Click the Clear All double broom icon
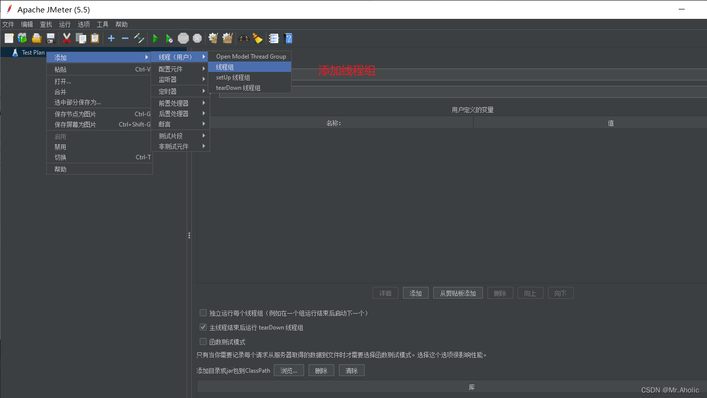Screen dimensions: 707x398 228,38
